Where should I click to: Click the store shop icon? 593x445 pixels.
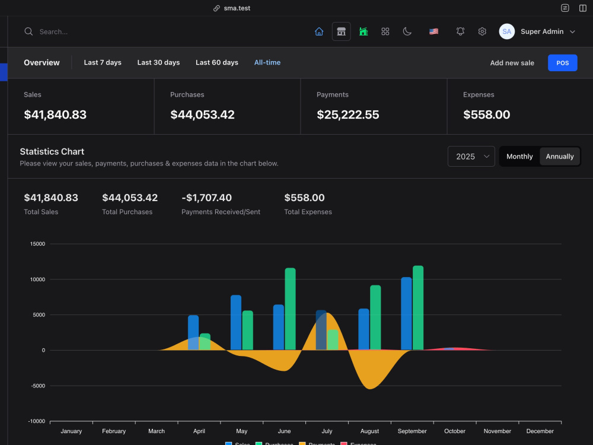pyautogui.click(x=341, y=31)
